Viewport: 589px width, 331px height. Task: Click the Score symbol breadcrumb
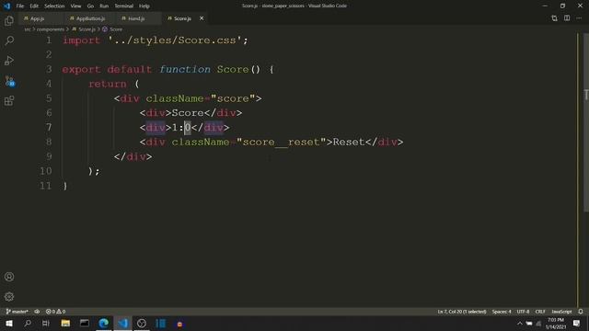click(116, 29)
